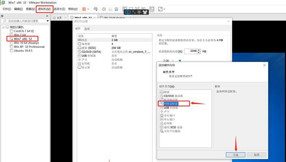Click the library search input field
286x162 pixels.
click(x=24, y=21)
